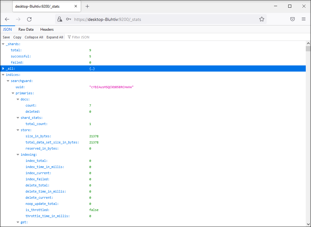
Task: Open the site security padlock info
Action: 60,19
